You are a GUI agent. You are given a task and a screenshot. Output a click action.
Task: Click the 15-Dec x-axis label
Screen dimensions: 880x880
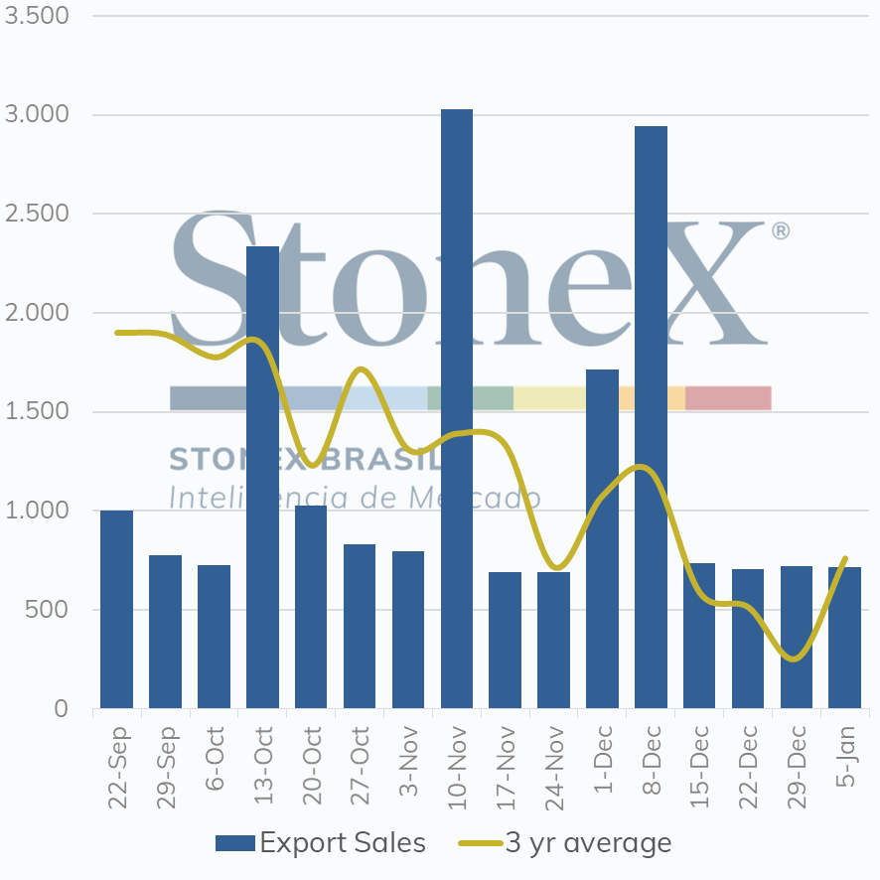pos(700,767)
